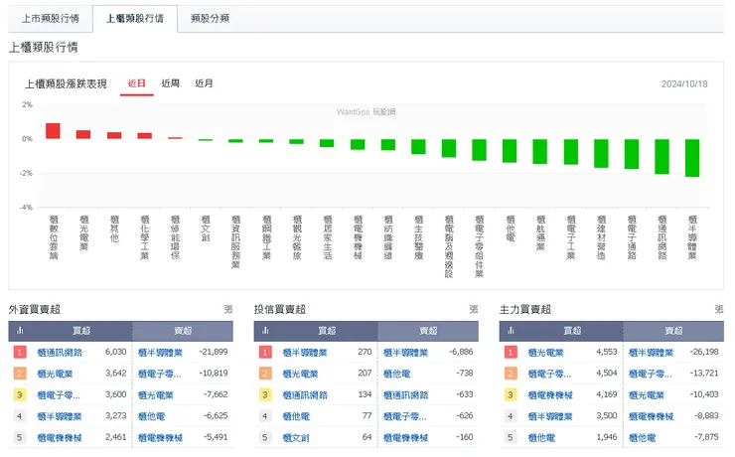This screenshot has width=735, height=457.
Task: Click bar-chart icon in 主力買賣超 table header
Action: pyautogui.click(x=511, y=331)
